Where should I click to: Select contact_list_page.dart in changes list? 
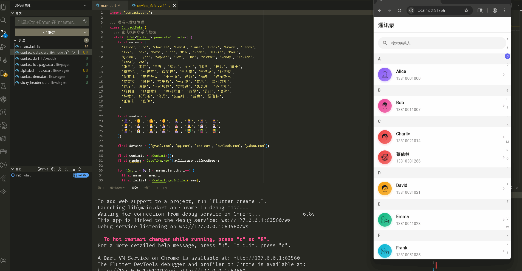click(x=51, y=64)
